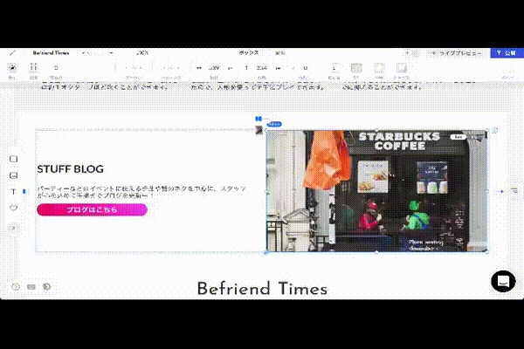Click the Befriend Times site name
Image resolution: width=524 pixels, height=349 pixels.
(x=51, y=53)
